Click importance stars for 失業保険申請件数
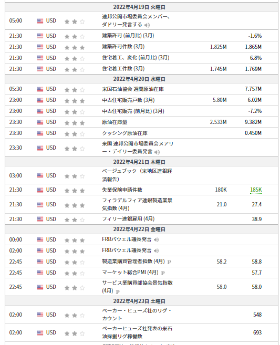The image size is (280, 345). [75, 191]
